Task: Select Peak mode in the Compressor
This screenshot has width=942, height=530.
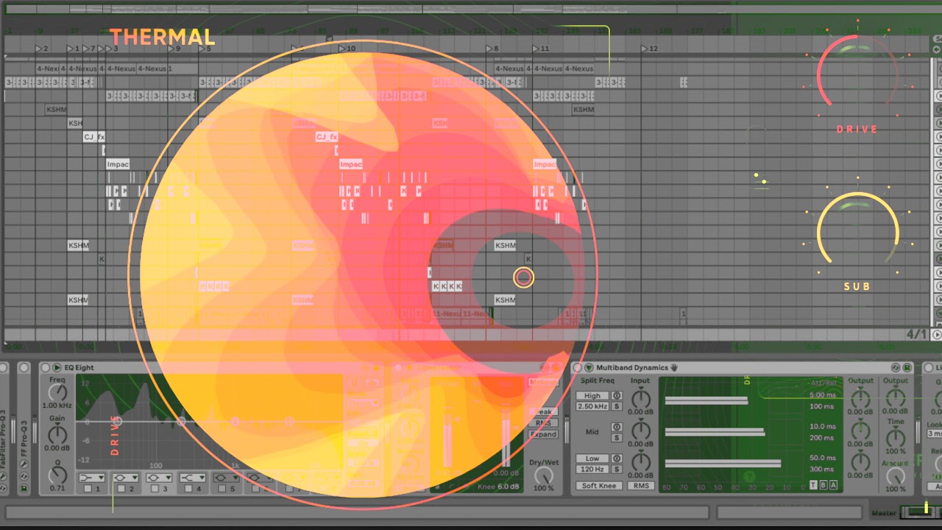Action: tap(543, 412)
